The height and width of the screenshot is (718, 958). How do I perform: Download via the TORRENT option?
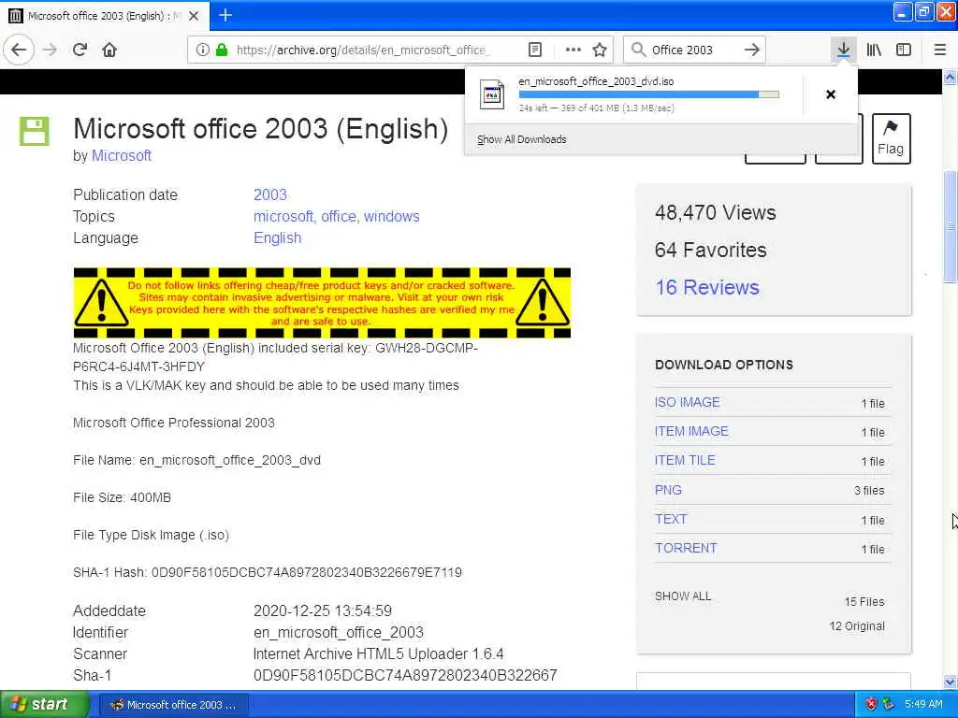point(686,548)
